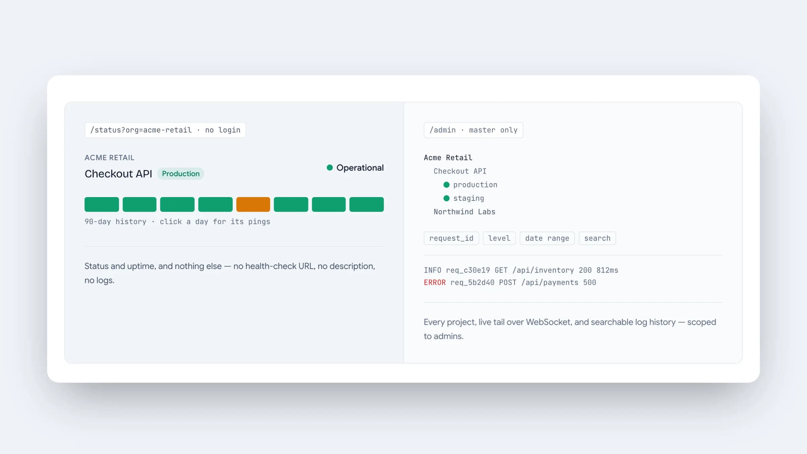Image resolution: width=807 pixels, height=454 pixels.
Task: Click the ERROR req_5b2d40 log line
Action: (x=510, y=282)
